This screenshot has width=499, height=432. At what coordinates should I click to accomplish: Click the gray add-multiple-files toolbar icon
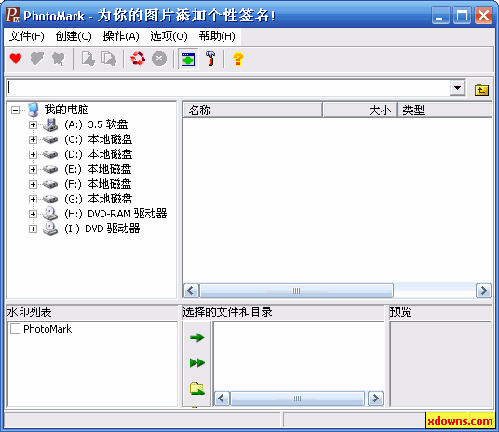[x=109, y=59]
